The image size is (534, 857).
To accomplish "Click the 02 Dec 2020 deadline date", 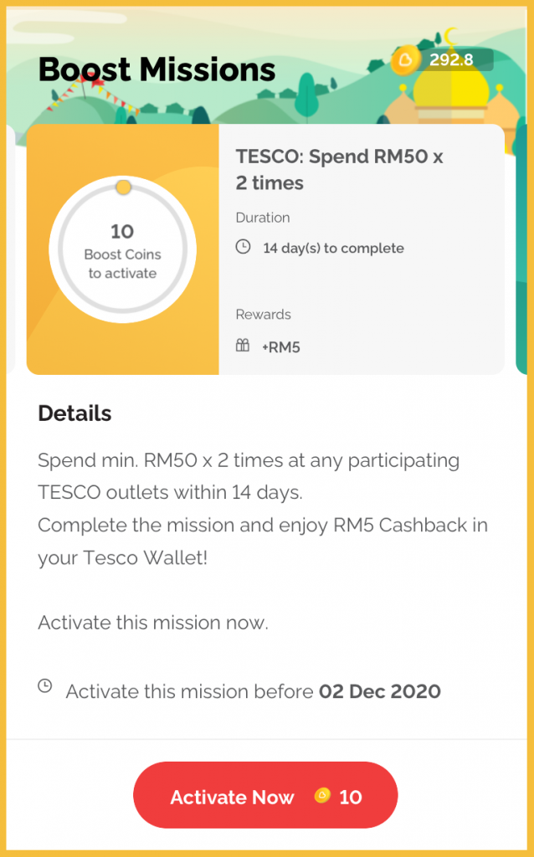I will [x=380, y=692].
